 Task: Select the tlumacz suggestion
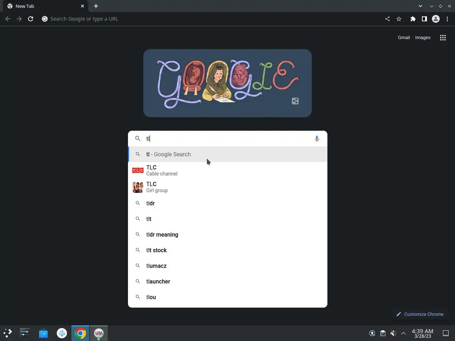tap(227, 266)
